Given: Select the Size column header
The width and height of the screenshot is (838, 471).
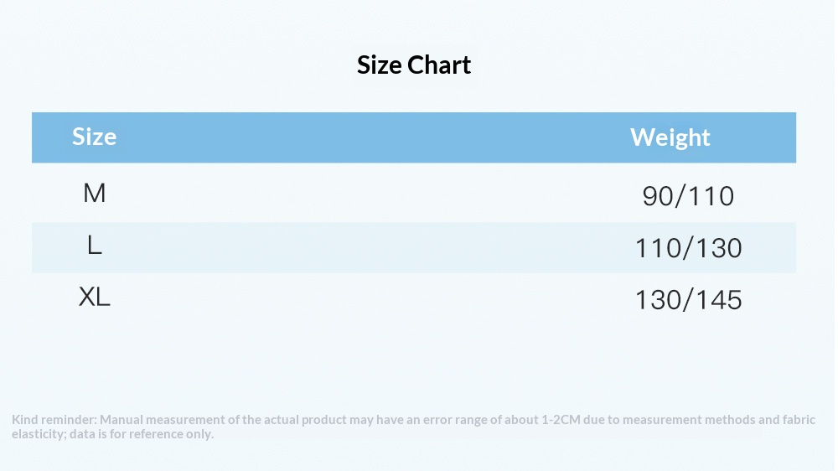Looking at the screenshot, I should click(x=94, y=137).
